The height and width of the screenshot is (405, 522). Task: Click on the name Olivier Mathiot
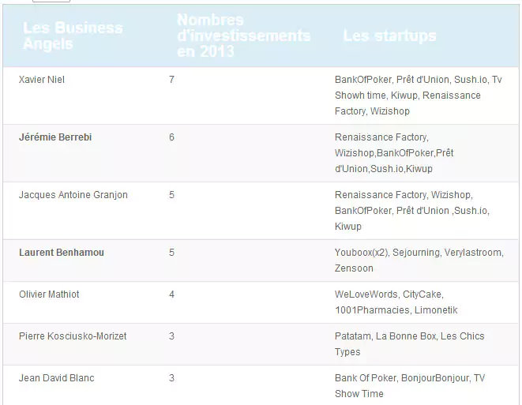tap(49, 294)
